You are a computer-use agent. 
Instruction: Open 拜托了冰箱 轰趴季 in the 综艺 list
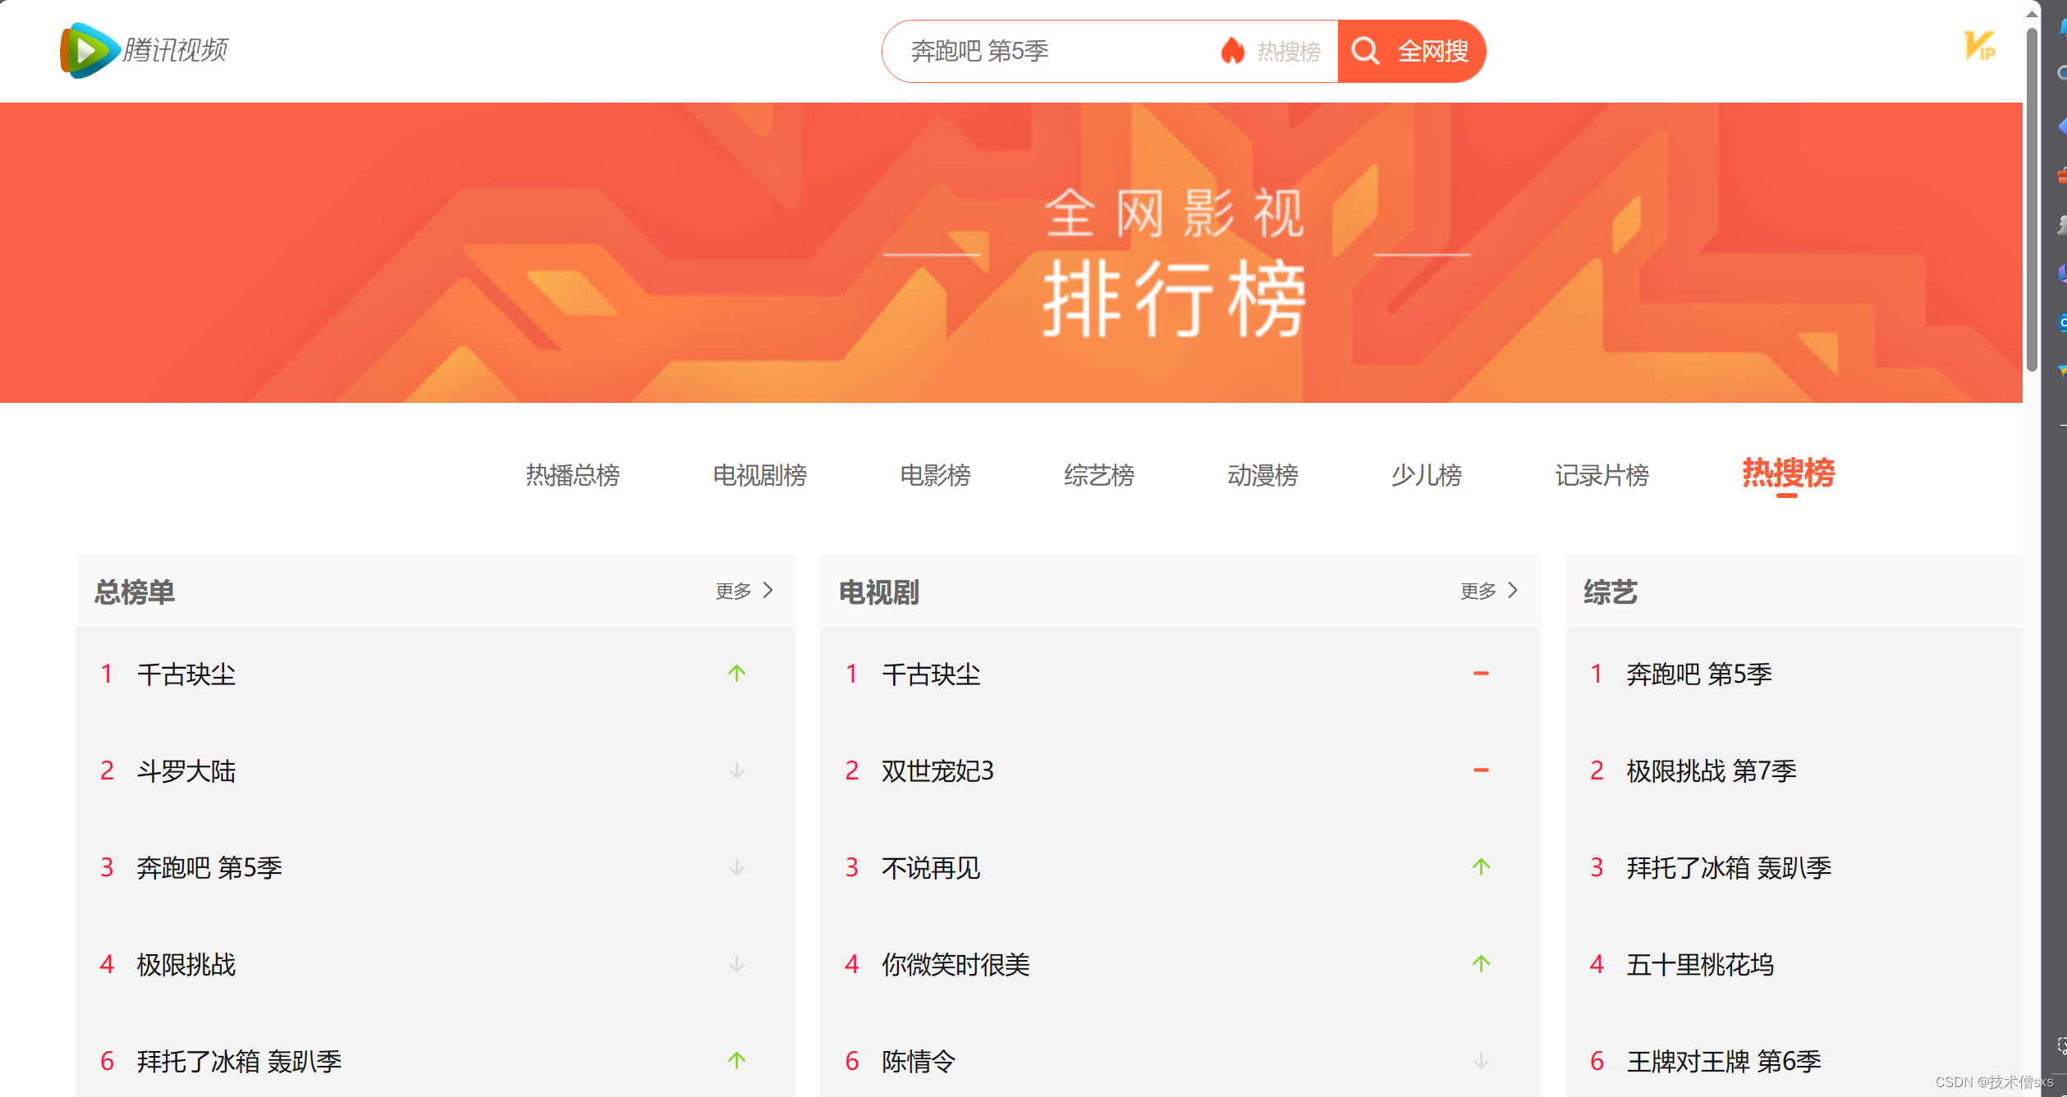click(x=1729, y=868)
